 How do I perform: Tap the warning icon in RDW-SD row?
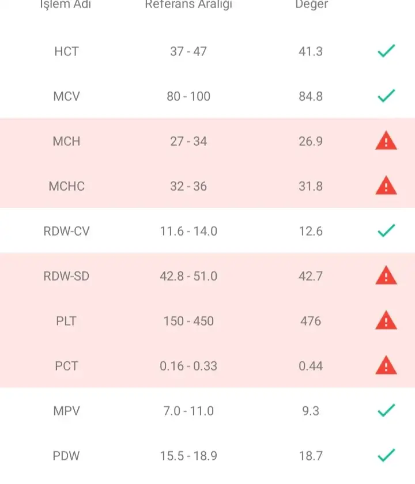pyautogui.click(x=386, y=275)
